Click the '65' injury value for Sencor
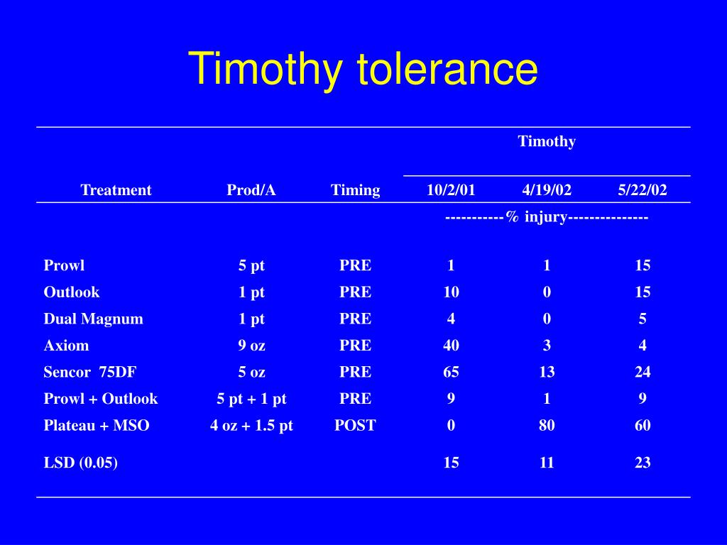 [x=451, y=372]
